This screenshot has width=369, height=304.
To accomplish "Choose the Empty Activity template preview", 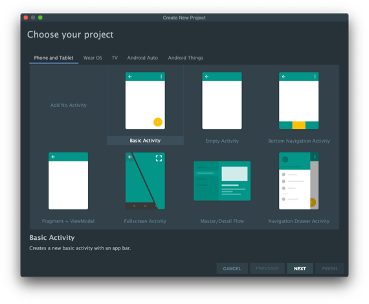I will [222, 100].
